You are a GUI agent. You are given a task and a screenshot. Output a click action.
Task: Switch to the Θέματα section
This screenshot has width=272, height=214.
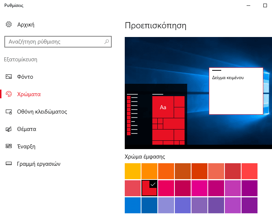[26, 129]
